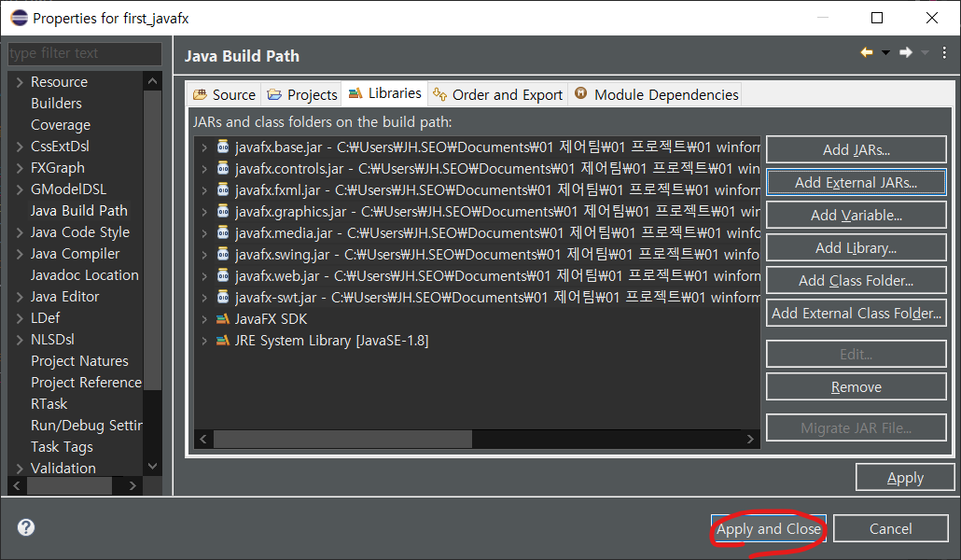Click the Add Class Folder button
This screenshot has height=560, width=961.
(857, 280)
